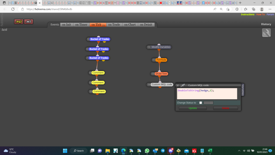Select Comment block 10
Image resolution: width=275 pixels, height=155 pixels.
99,91
